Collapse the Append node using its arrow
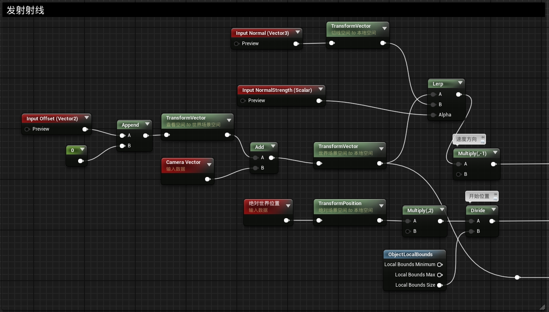 click(147, 124)
